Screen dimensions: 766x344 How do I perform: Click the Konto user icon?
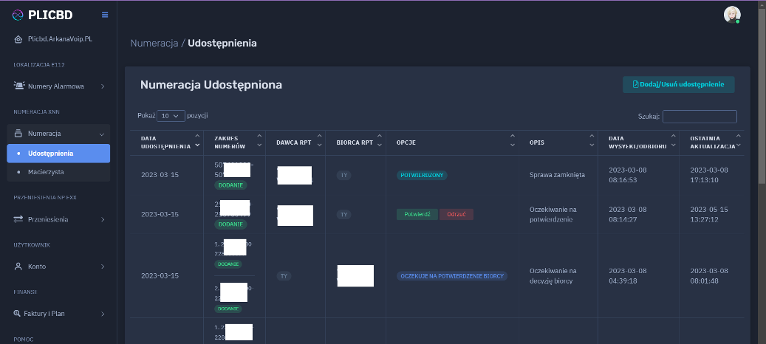coord(18,266)
